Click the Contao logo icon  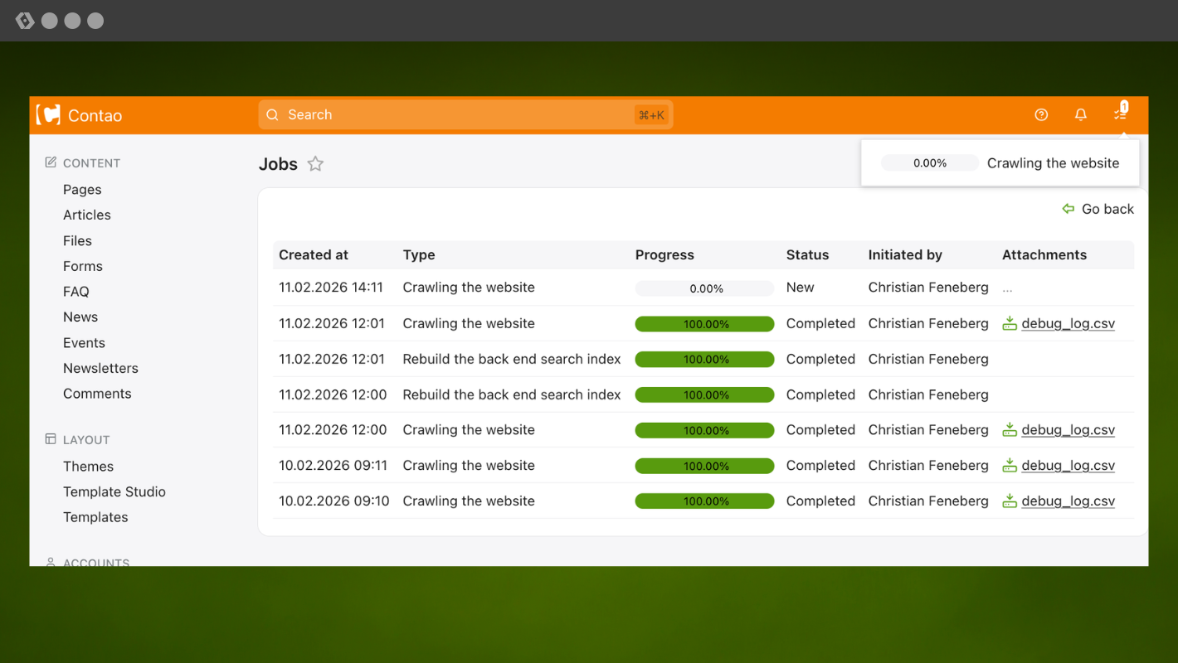point(49,115)
